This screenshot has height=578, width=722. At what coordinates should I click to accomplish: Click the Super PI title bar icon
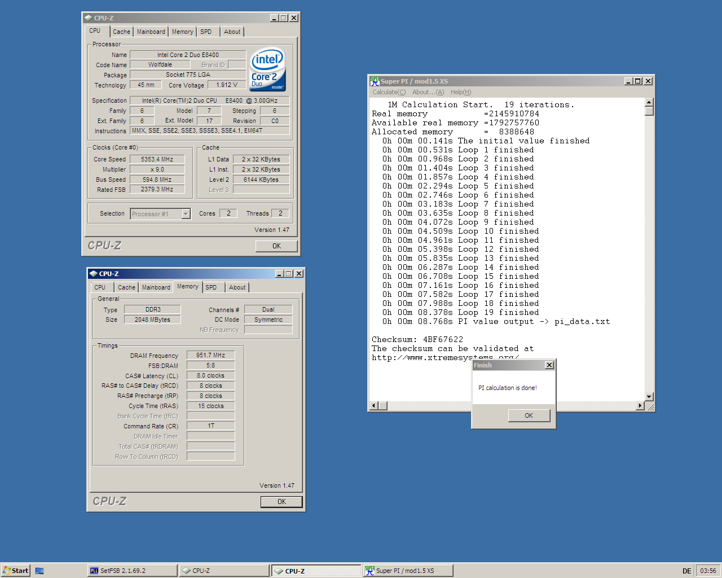[375, 81]
